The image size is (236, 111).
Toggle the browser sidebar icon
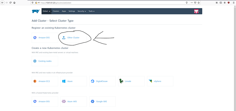tap(221, 3)
